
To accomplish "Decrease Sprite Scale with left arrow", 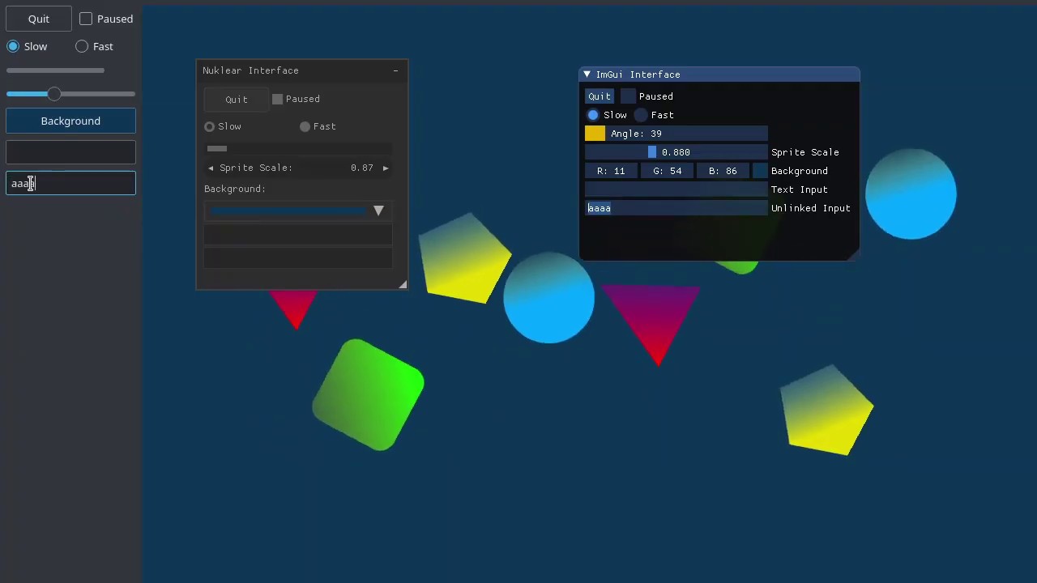I will coord(211,168).
